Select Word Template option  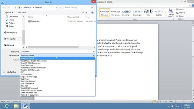pyautogui.click(x=58, y=65)
